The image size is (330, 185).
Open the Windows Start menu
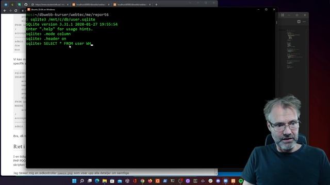74,181
